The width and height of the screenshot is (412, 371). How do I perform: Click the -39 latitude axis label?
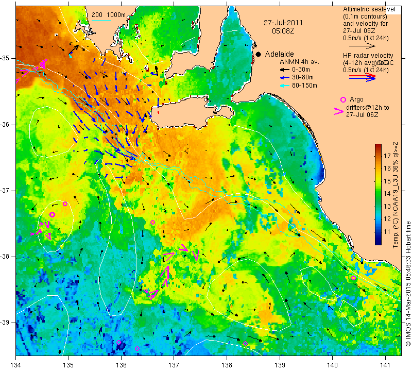5,323
